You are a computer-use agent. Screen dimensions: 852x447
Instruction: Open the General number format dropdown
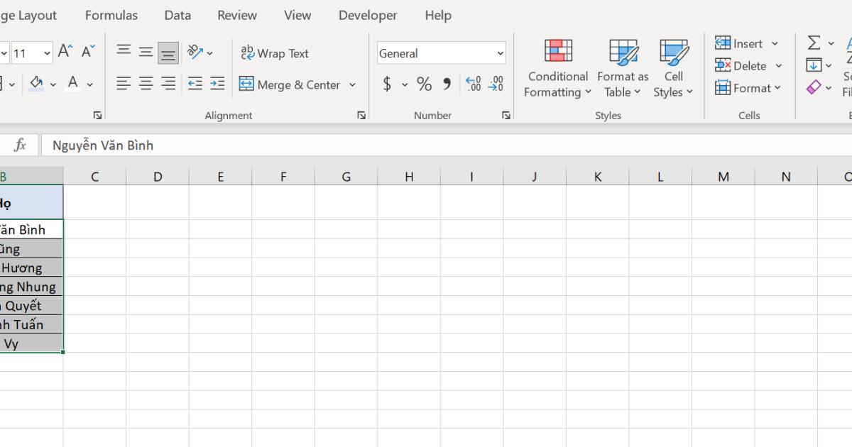click(441, 53)
